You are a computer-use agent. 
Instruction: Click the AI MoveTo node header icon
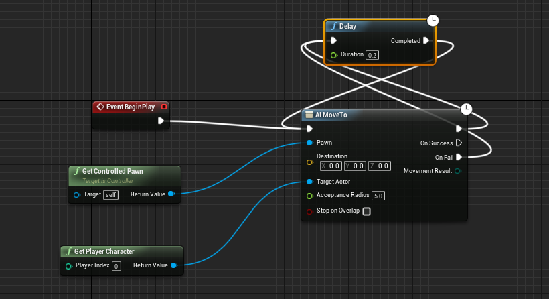(309, 114)
